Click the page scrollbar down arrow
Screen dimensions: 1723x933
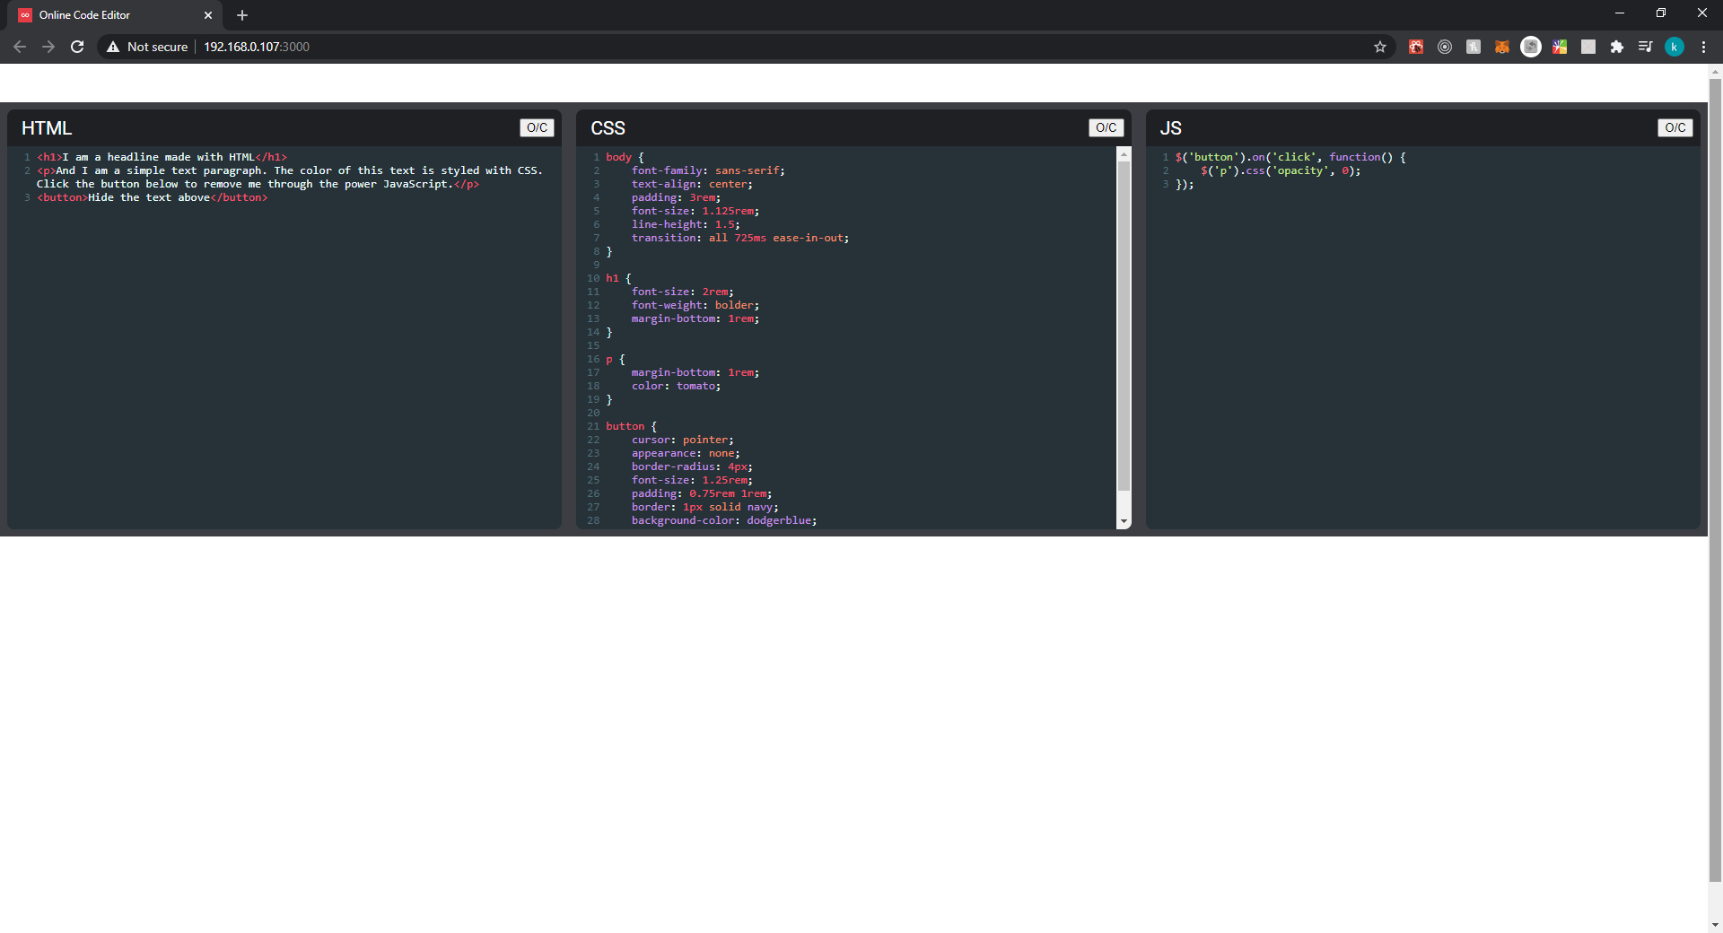pos(1715,925)
